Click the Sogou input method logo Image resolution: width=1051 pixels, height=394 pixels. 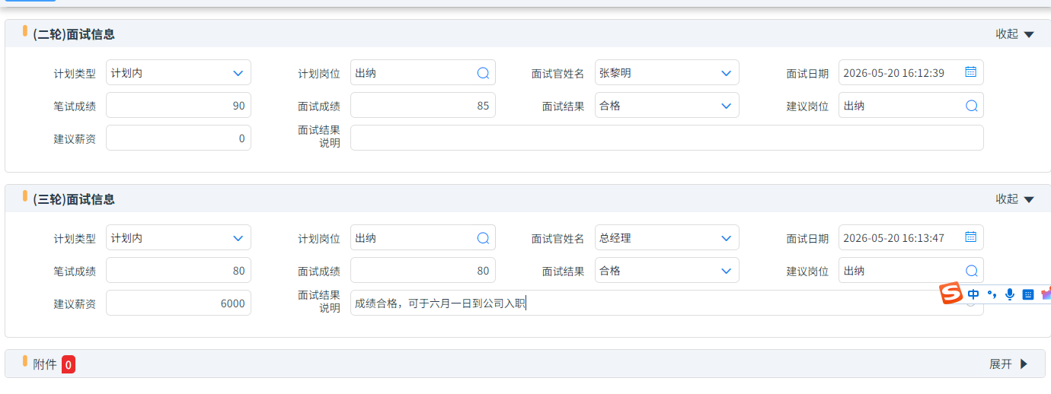tap(950, 294)
